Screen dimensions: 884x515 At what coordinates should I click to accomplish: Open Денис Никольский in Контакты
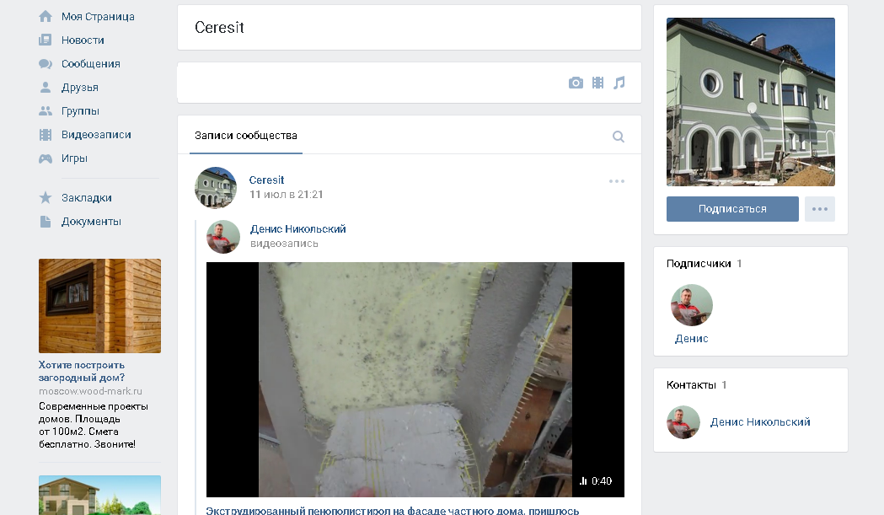click(x=760, y=422)
